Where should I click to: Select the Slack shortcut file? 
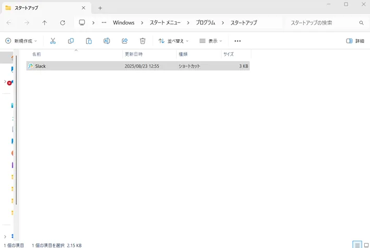(x=40, y=66)
